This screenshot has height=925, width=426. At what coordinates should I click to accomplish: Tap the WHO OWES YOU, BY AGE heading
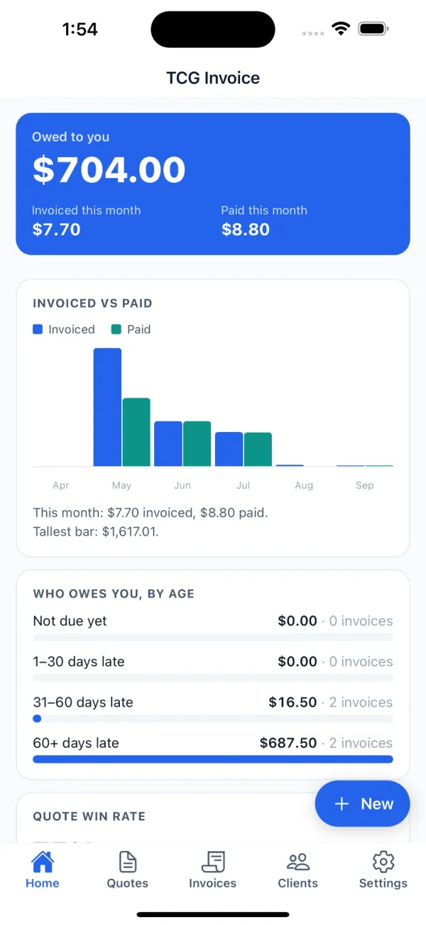point(114,593)
